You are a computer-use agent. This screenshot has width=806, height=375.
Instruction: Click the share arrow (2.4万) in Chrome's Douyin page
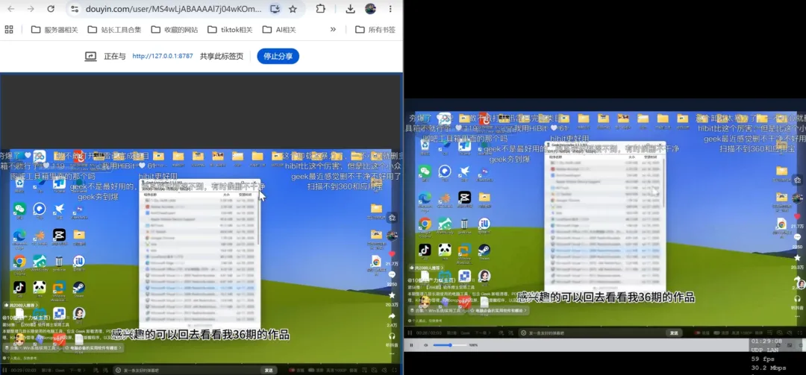click(392, 315)
